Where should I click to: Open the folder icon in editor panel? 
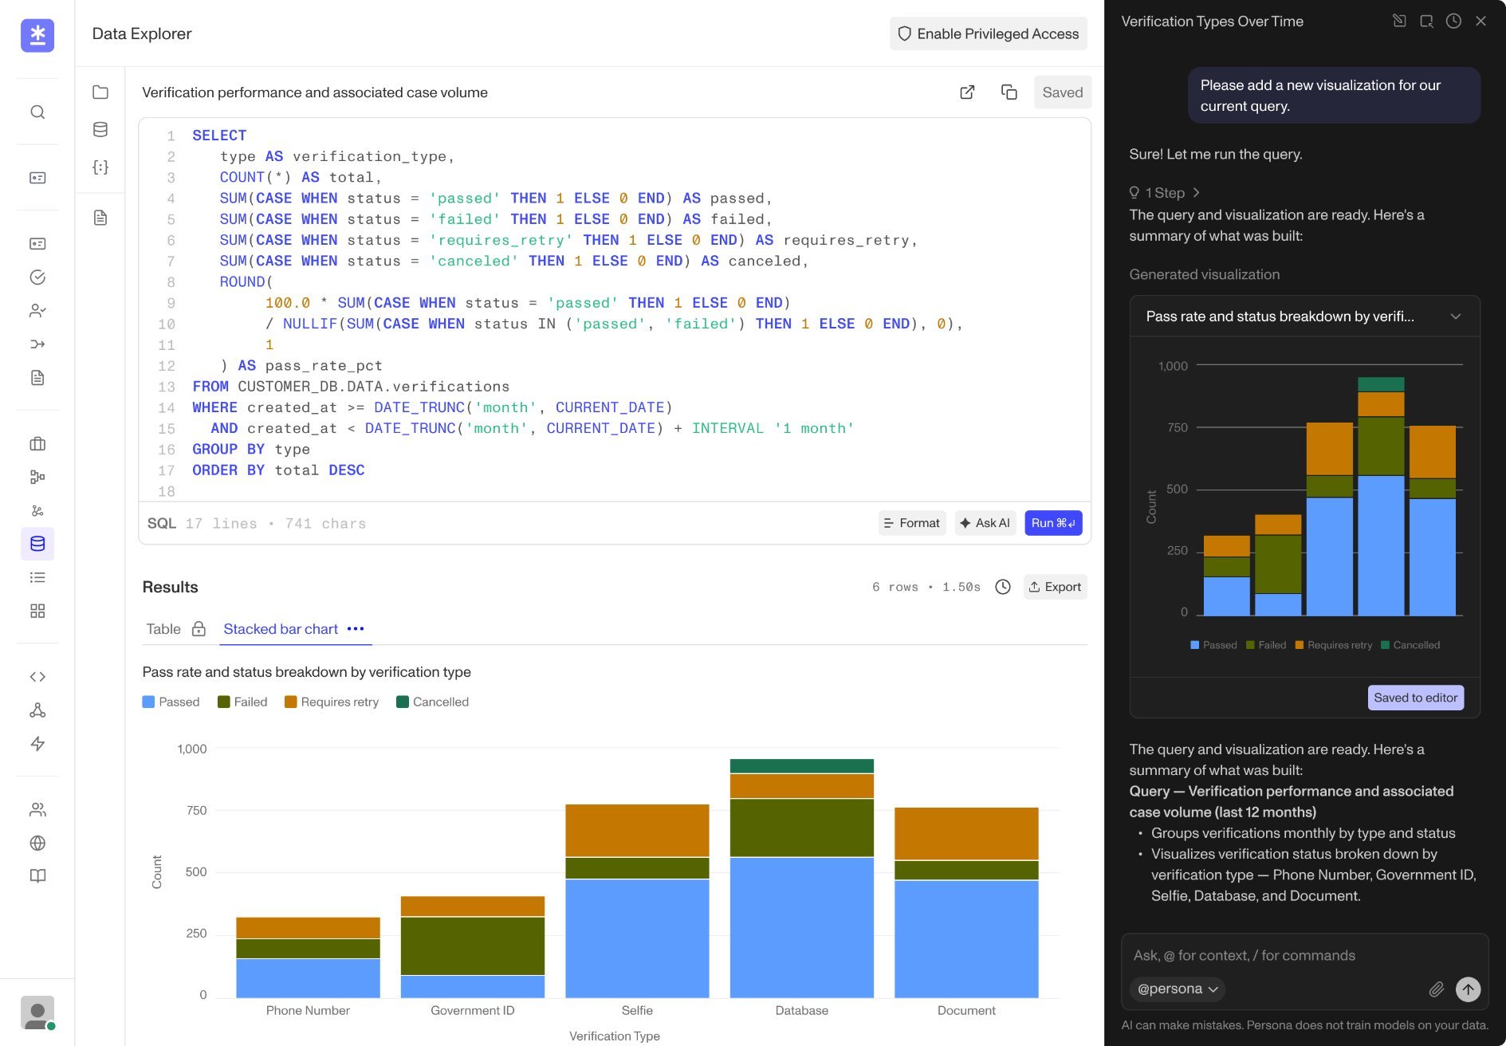(x=100, y=92)
